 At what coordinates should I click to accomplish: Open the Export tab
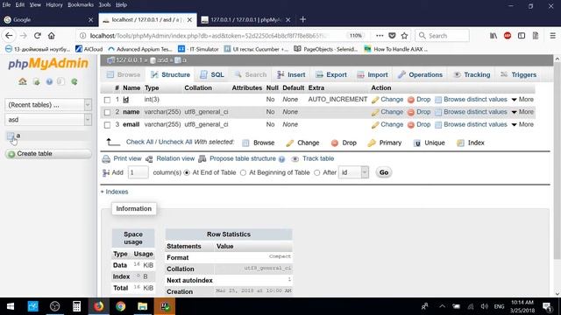coord(331,74)
